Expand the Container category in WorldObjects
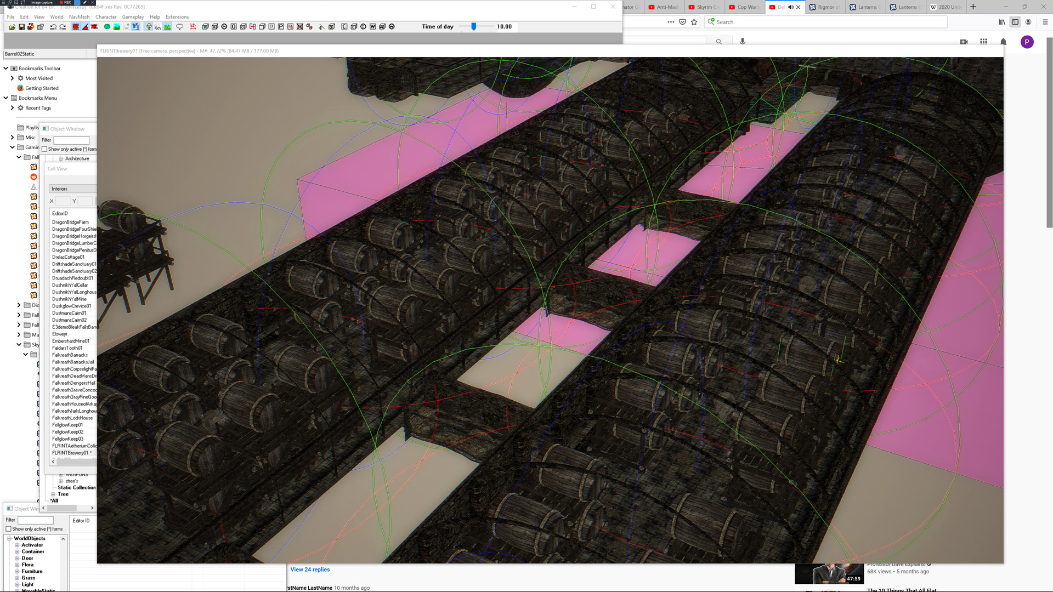The height and width of the screenshot is (592, 1053). click(x=17, y=551)
